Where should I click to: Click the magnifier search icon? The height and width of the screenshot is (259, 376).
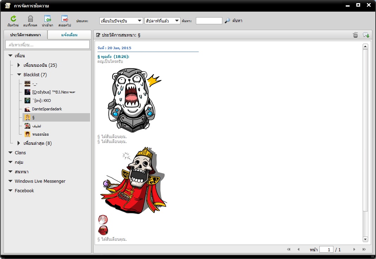click(227, 21)
